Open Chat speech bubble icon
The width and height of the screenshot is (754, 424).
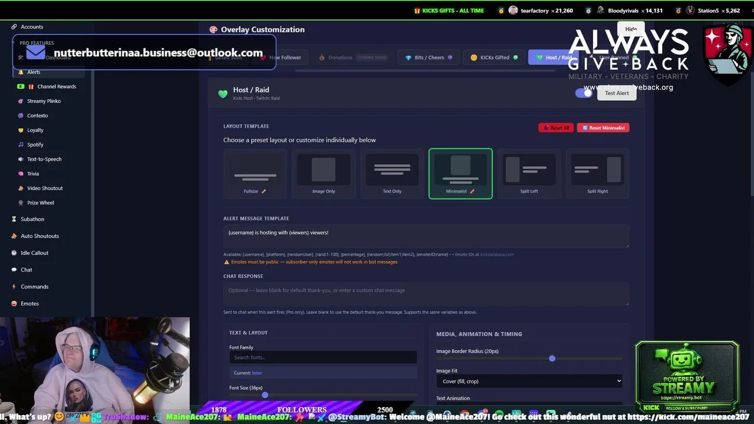coord(14,270)
